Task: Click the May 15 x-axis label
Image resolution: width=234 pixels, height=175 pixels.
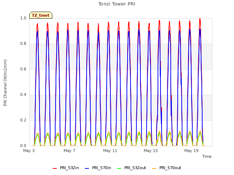Action: click(151, 151)
